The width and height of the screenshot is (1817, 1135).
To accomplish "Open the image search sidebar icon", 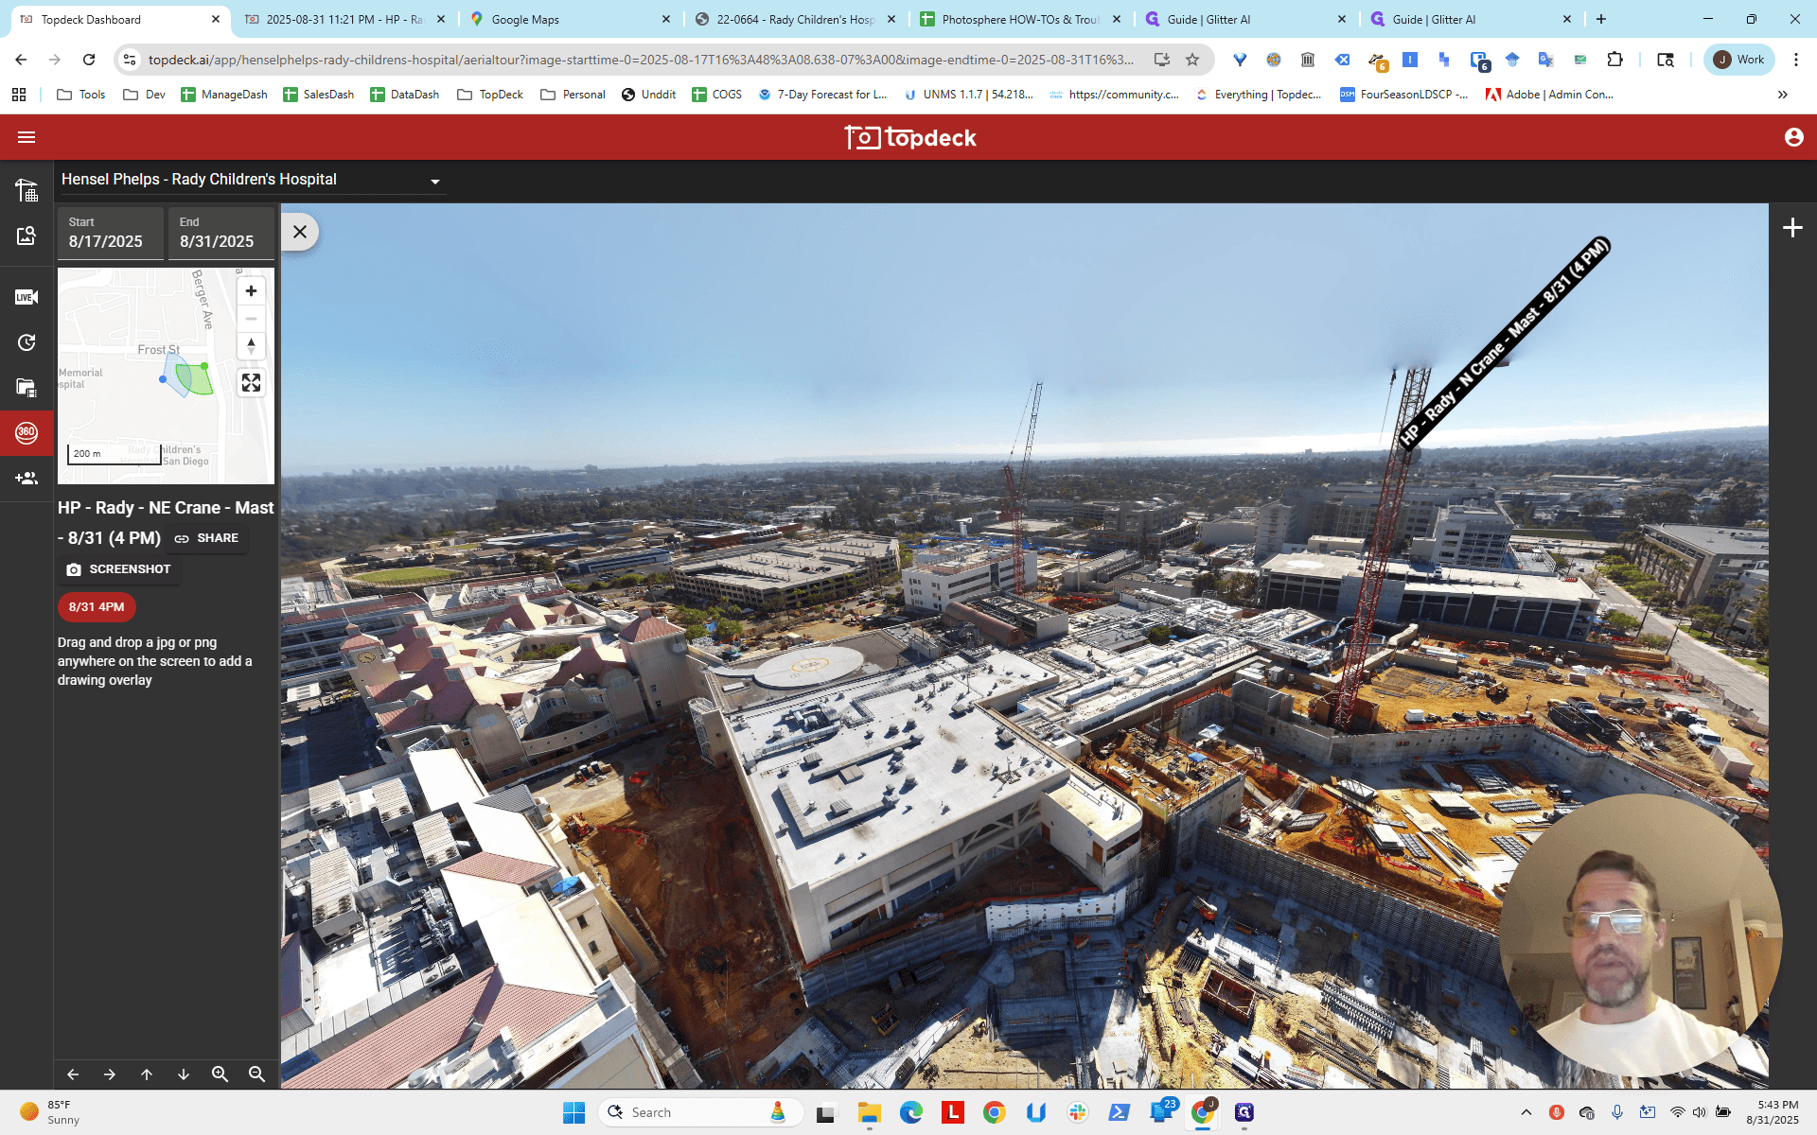I will [26, 236].
